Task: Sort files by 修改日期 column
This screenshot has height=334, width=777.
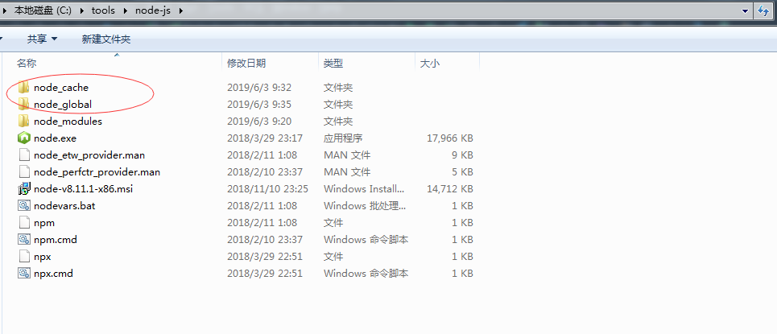Action: [x=246, y=62]
